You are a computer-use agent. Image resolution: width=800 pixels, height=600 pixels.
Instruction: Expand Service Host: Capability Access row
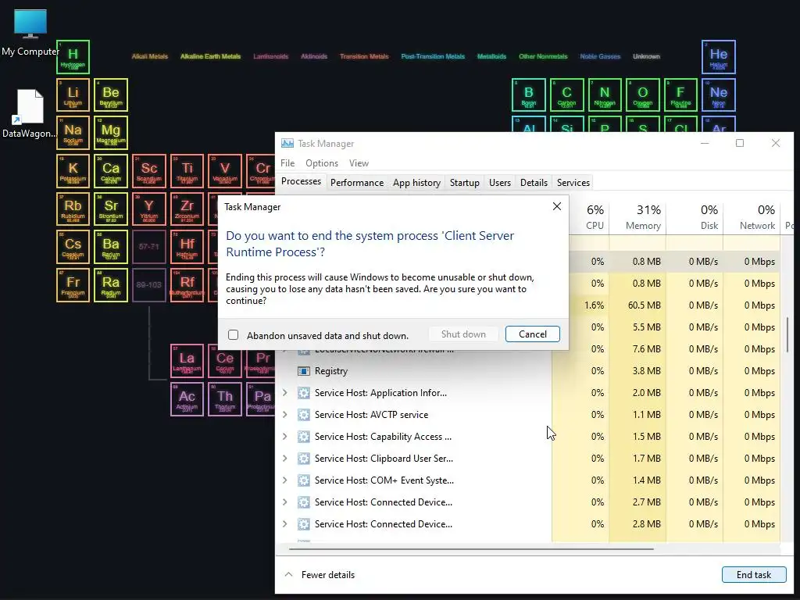284,437
